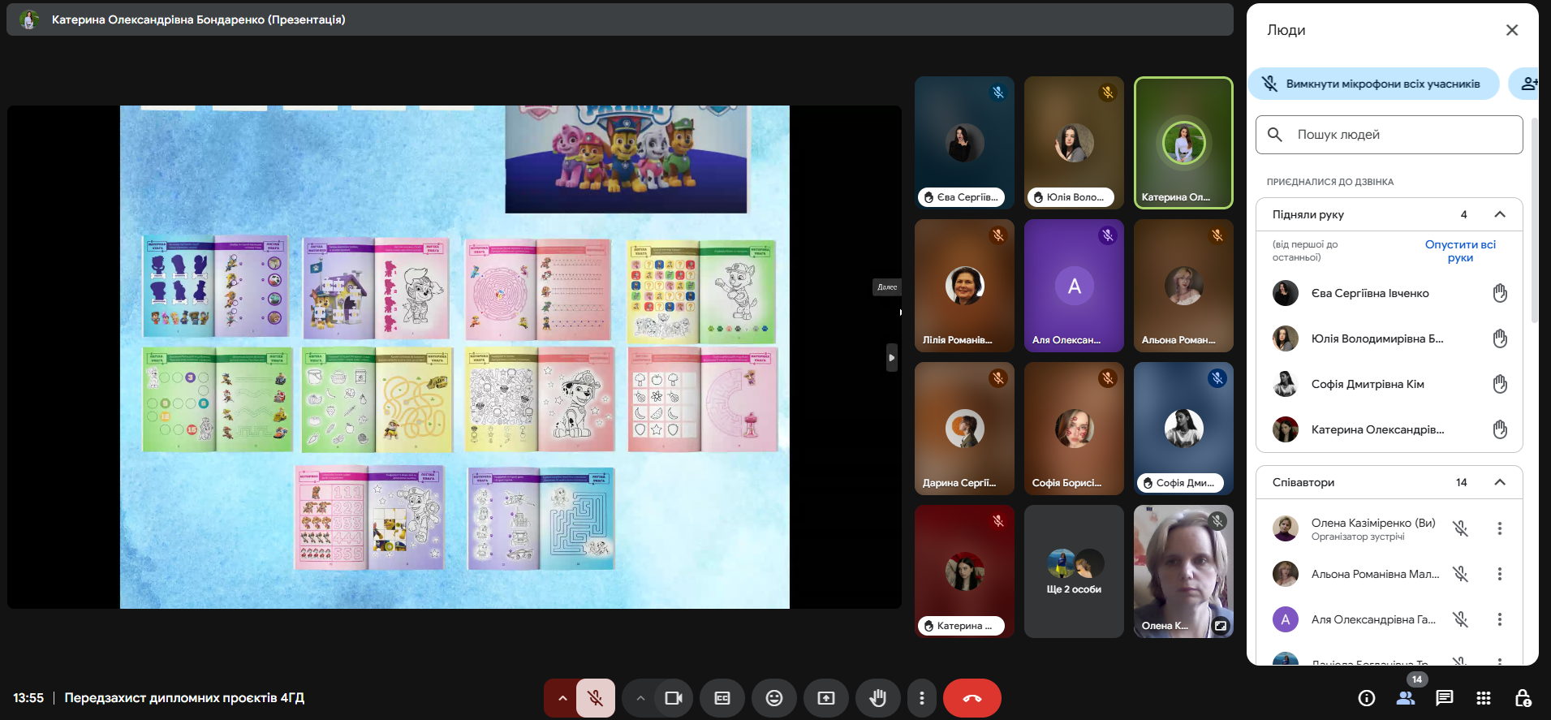Open the chat panel
This screenshot has width=1551, height=720.
coord(1445,698)
